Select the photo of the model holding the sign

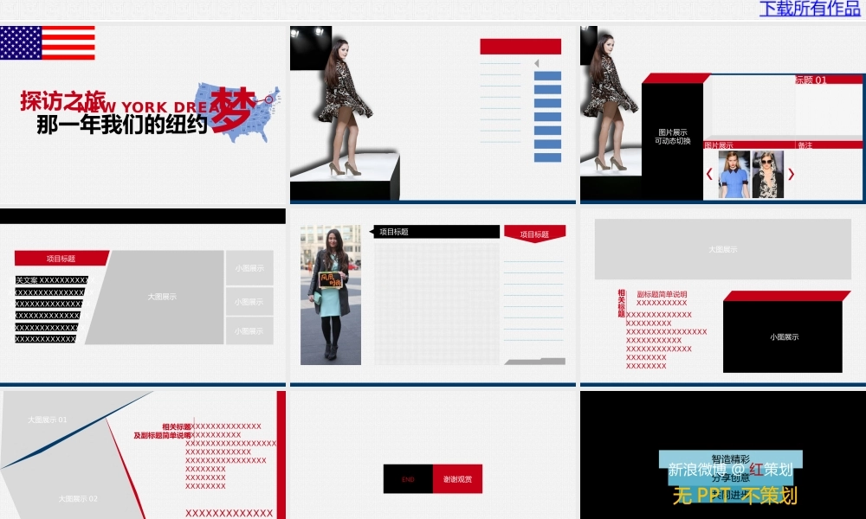click(x=331, y=294)
